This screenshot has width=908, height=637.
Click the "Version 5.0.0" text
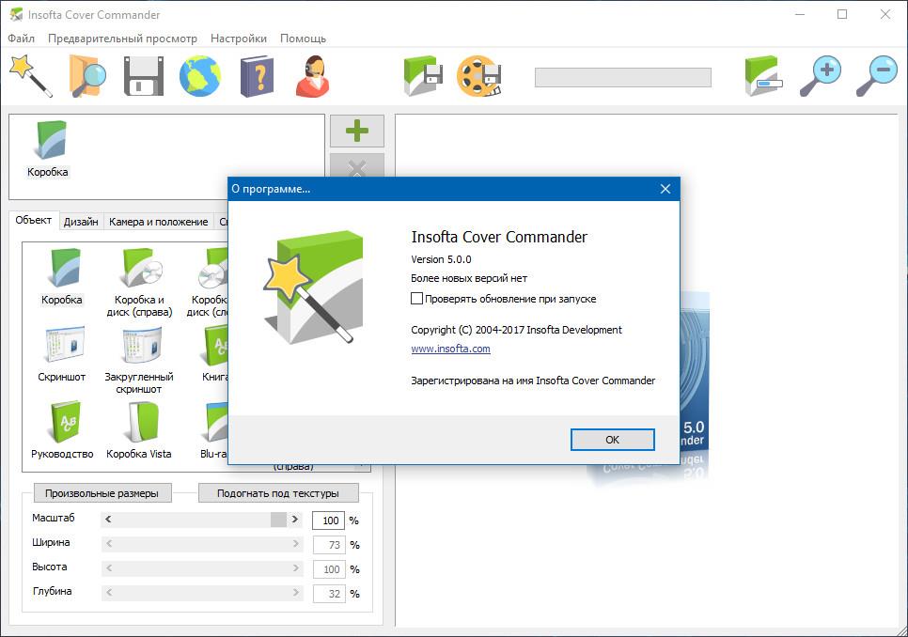(441, 259)
